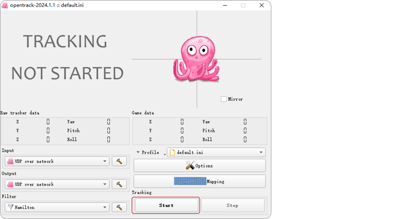Viewport: 394px width, 219px height.
Task: Click the Raw tracker Yaw value
Action: pos(109,122)
